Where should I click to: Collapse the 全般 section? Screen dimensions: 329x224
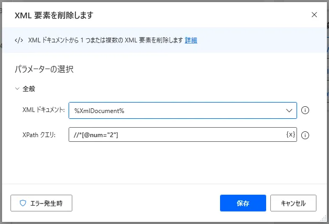(x=17, y=88)
